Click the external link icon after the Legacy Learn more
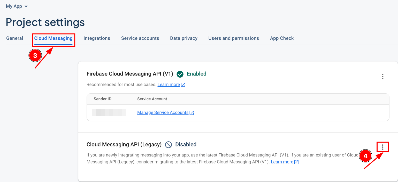Image resolution: width=398 pixels, height=182 pixels. 296,162
